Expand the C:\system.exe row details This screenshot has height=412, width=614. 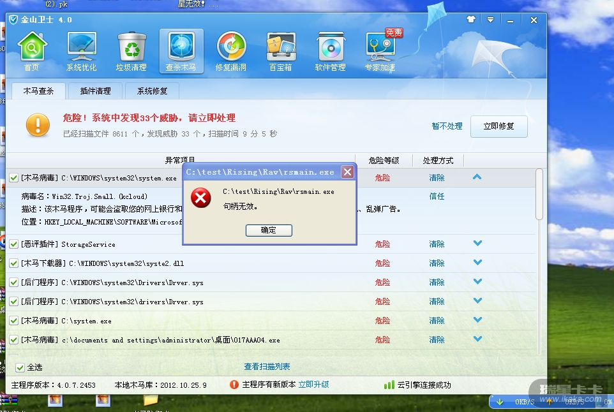click(477, 320)
